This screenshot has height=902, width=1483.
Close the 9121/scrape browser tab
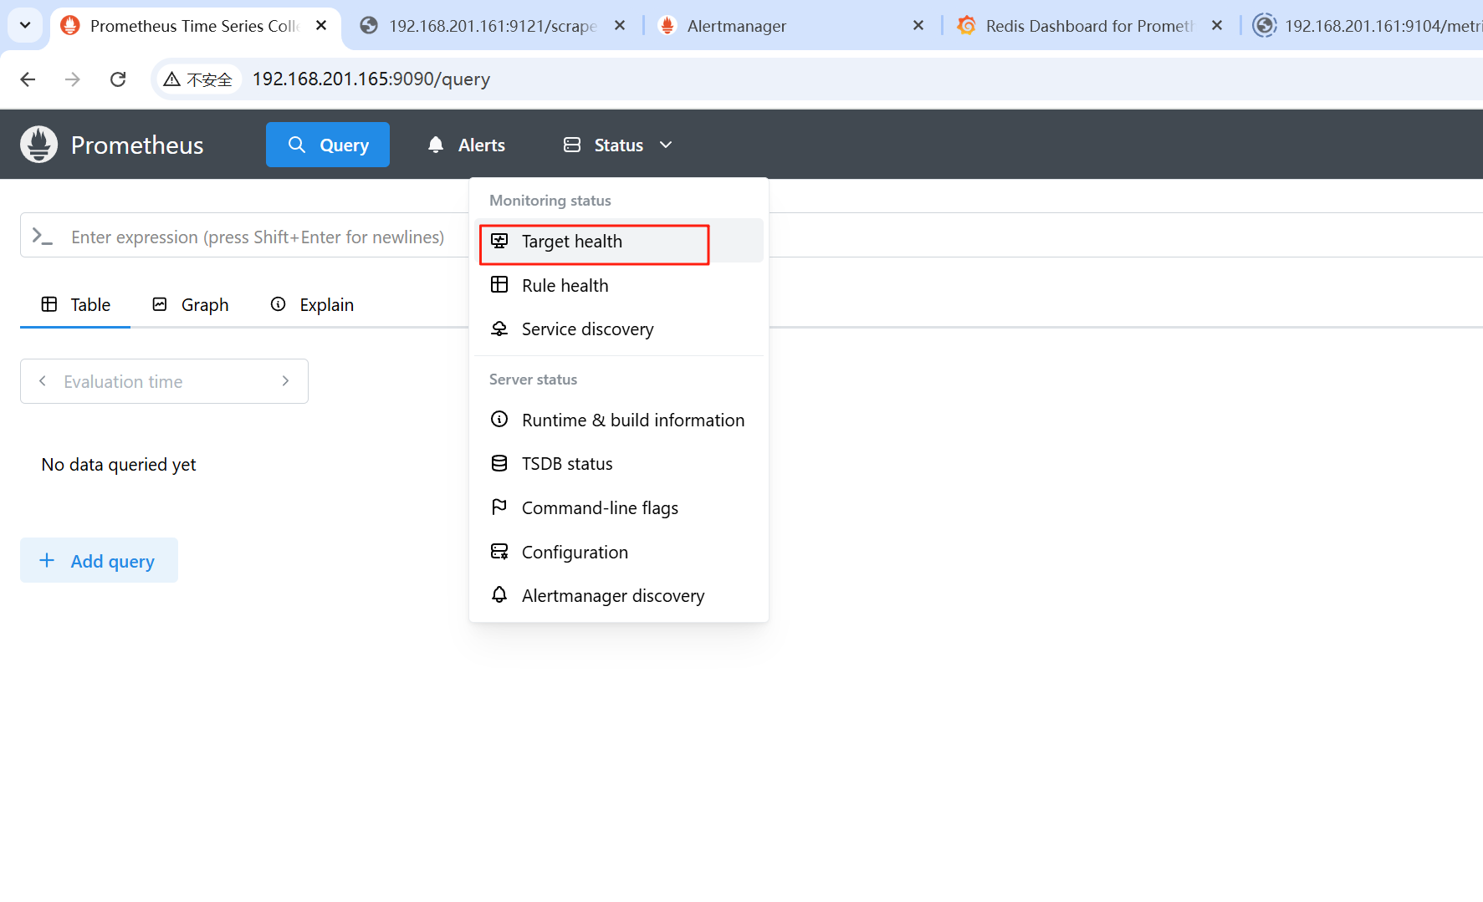pos(620,26)
